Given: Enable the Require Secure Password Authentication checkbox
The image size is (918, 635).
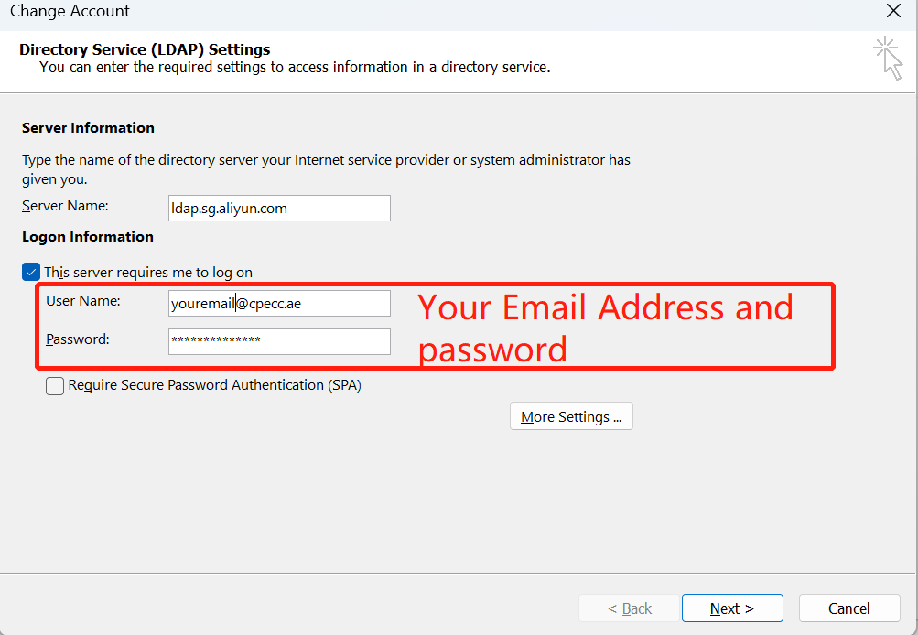Looking at the screenshot, I should 55,386.
